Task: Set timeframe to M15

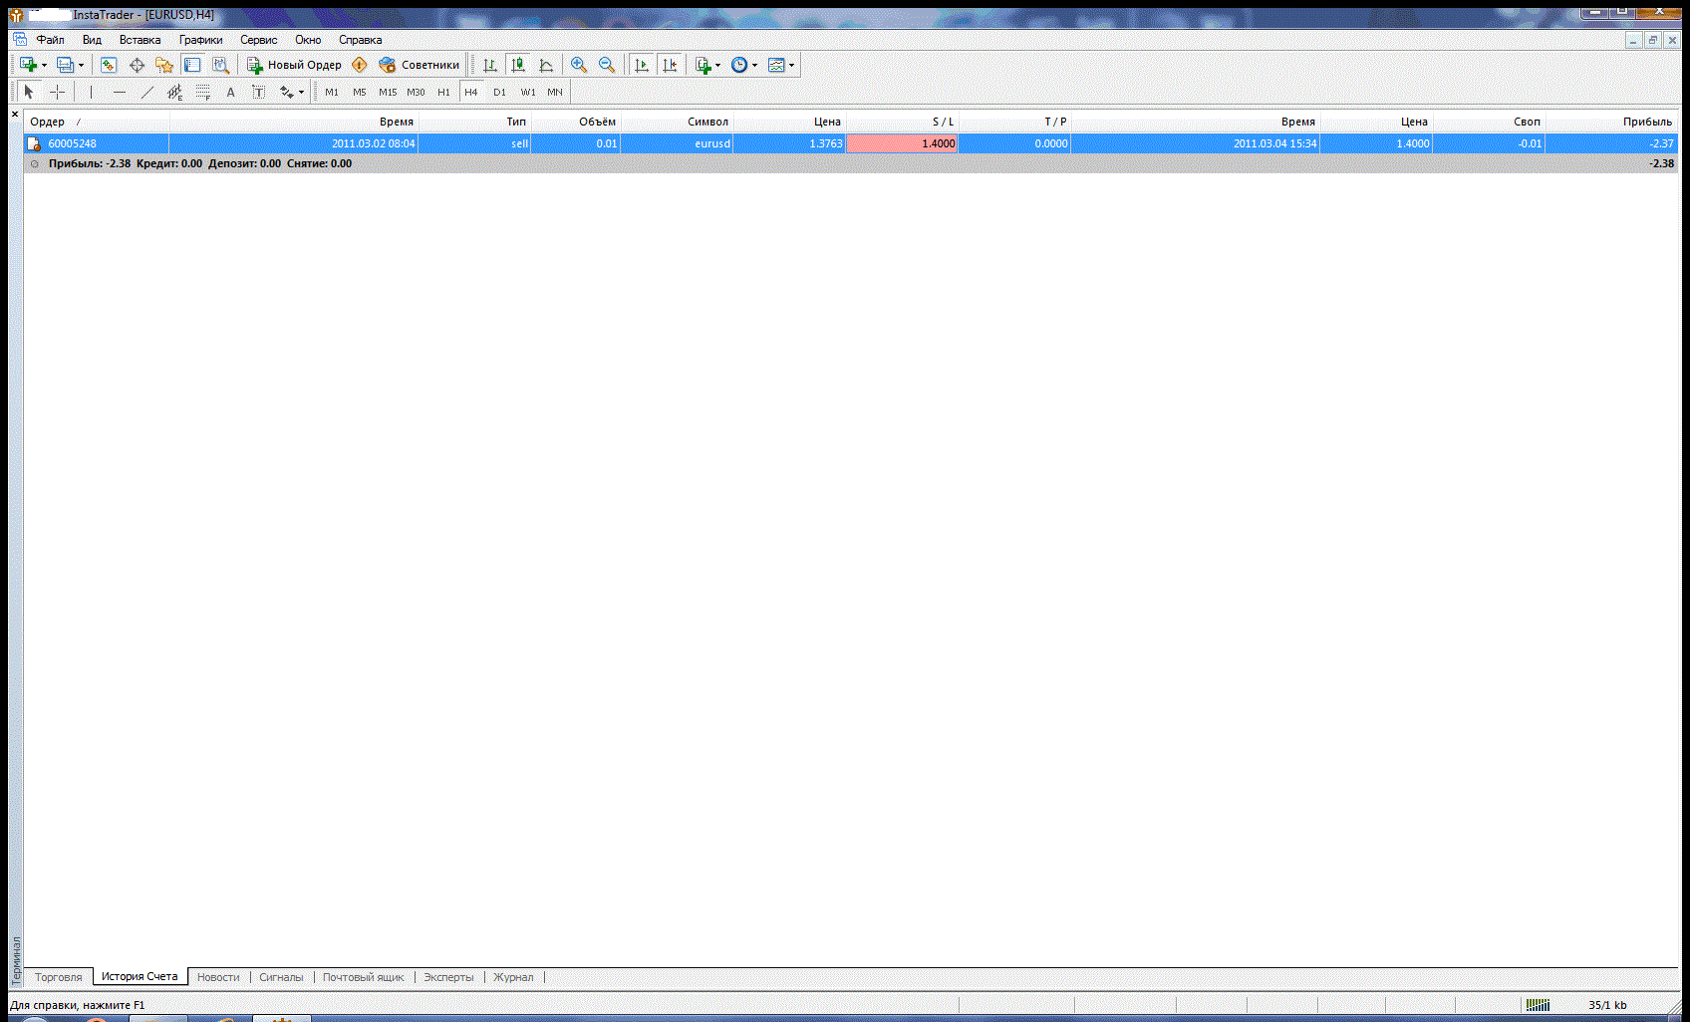Action: tap(388, 92)
